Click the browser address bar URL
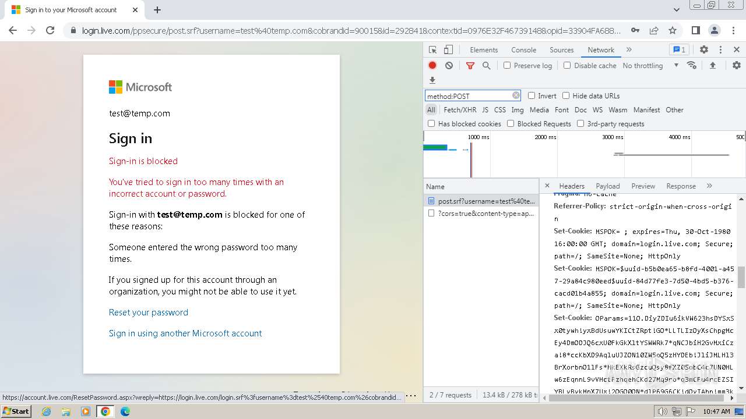This screenshot has height=419, width=746. [x=351, y=30]
